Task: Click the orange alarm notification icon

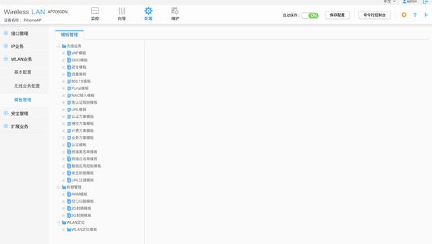Action: [x=404, y=15]
